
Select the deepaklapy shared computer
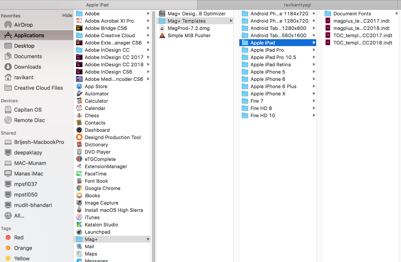coord(36,152)
